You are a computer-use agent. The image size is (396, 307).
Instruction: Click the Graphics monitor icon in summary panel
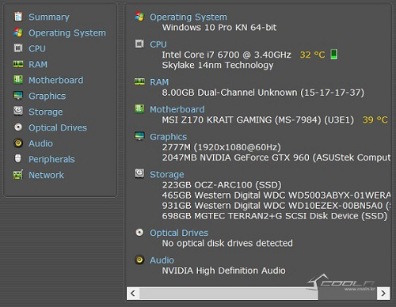[x=139, y=136]
